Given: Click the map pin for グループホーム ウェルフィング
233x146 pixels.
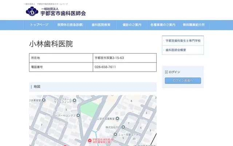Looking at the screenshot, I should [x=74, y=101].
